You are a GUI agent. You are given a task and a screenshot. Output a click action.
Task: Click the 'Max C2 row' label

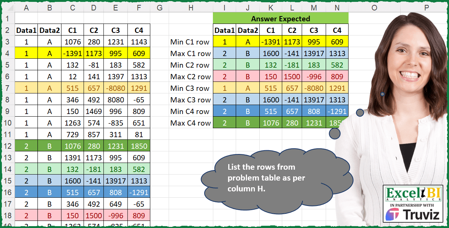click(x=190, y=77)
